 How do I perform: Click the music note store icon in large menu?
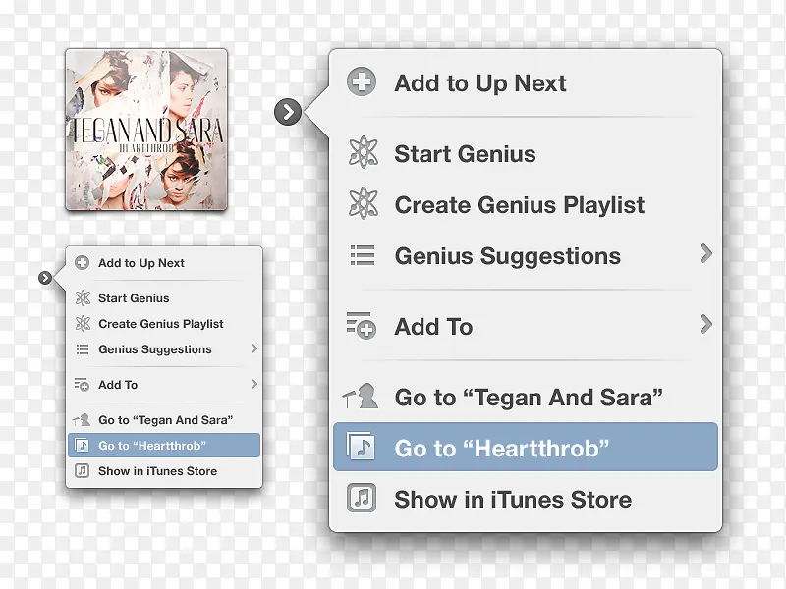(362, 498)
